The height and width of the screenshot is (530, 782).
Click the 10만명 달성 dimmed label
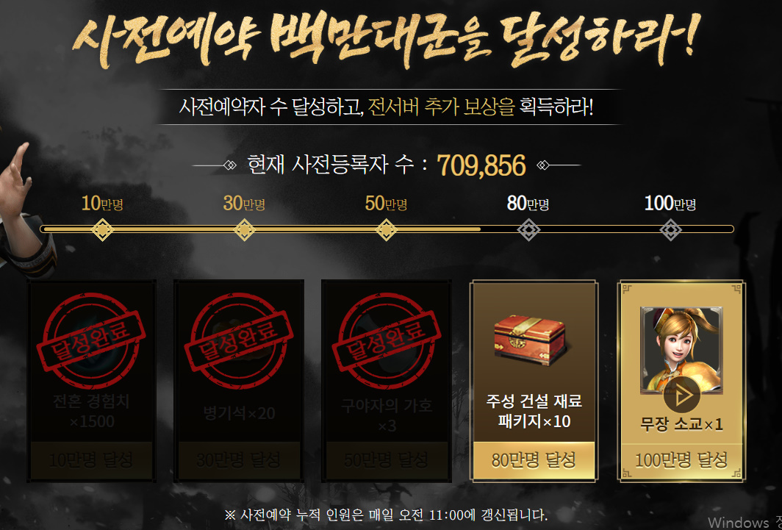click(x=91, y=460)
